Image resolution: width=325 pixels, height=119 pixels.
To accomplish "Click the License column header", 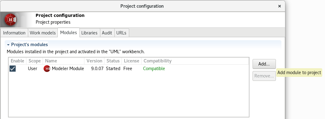I will pyautogui.click(x=131, y=61).
